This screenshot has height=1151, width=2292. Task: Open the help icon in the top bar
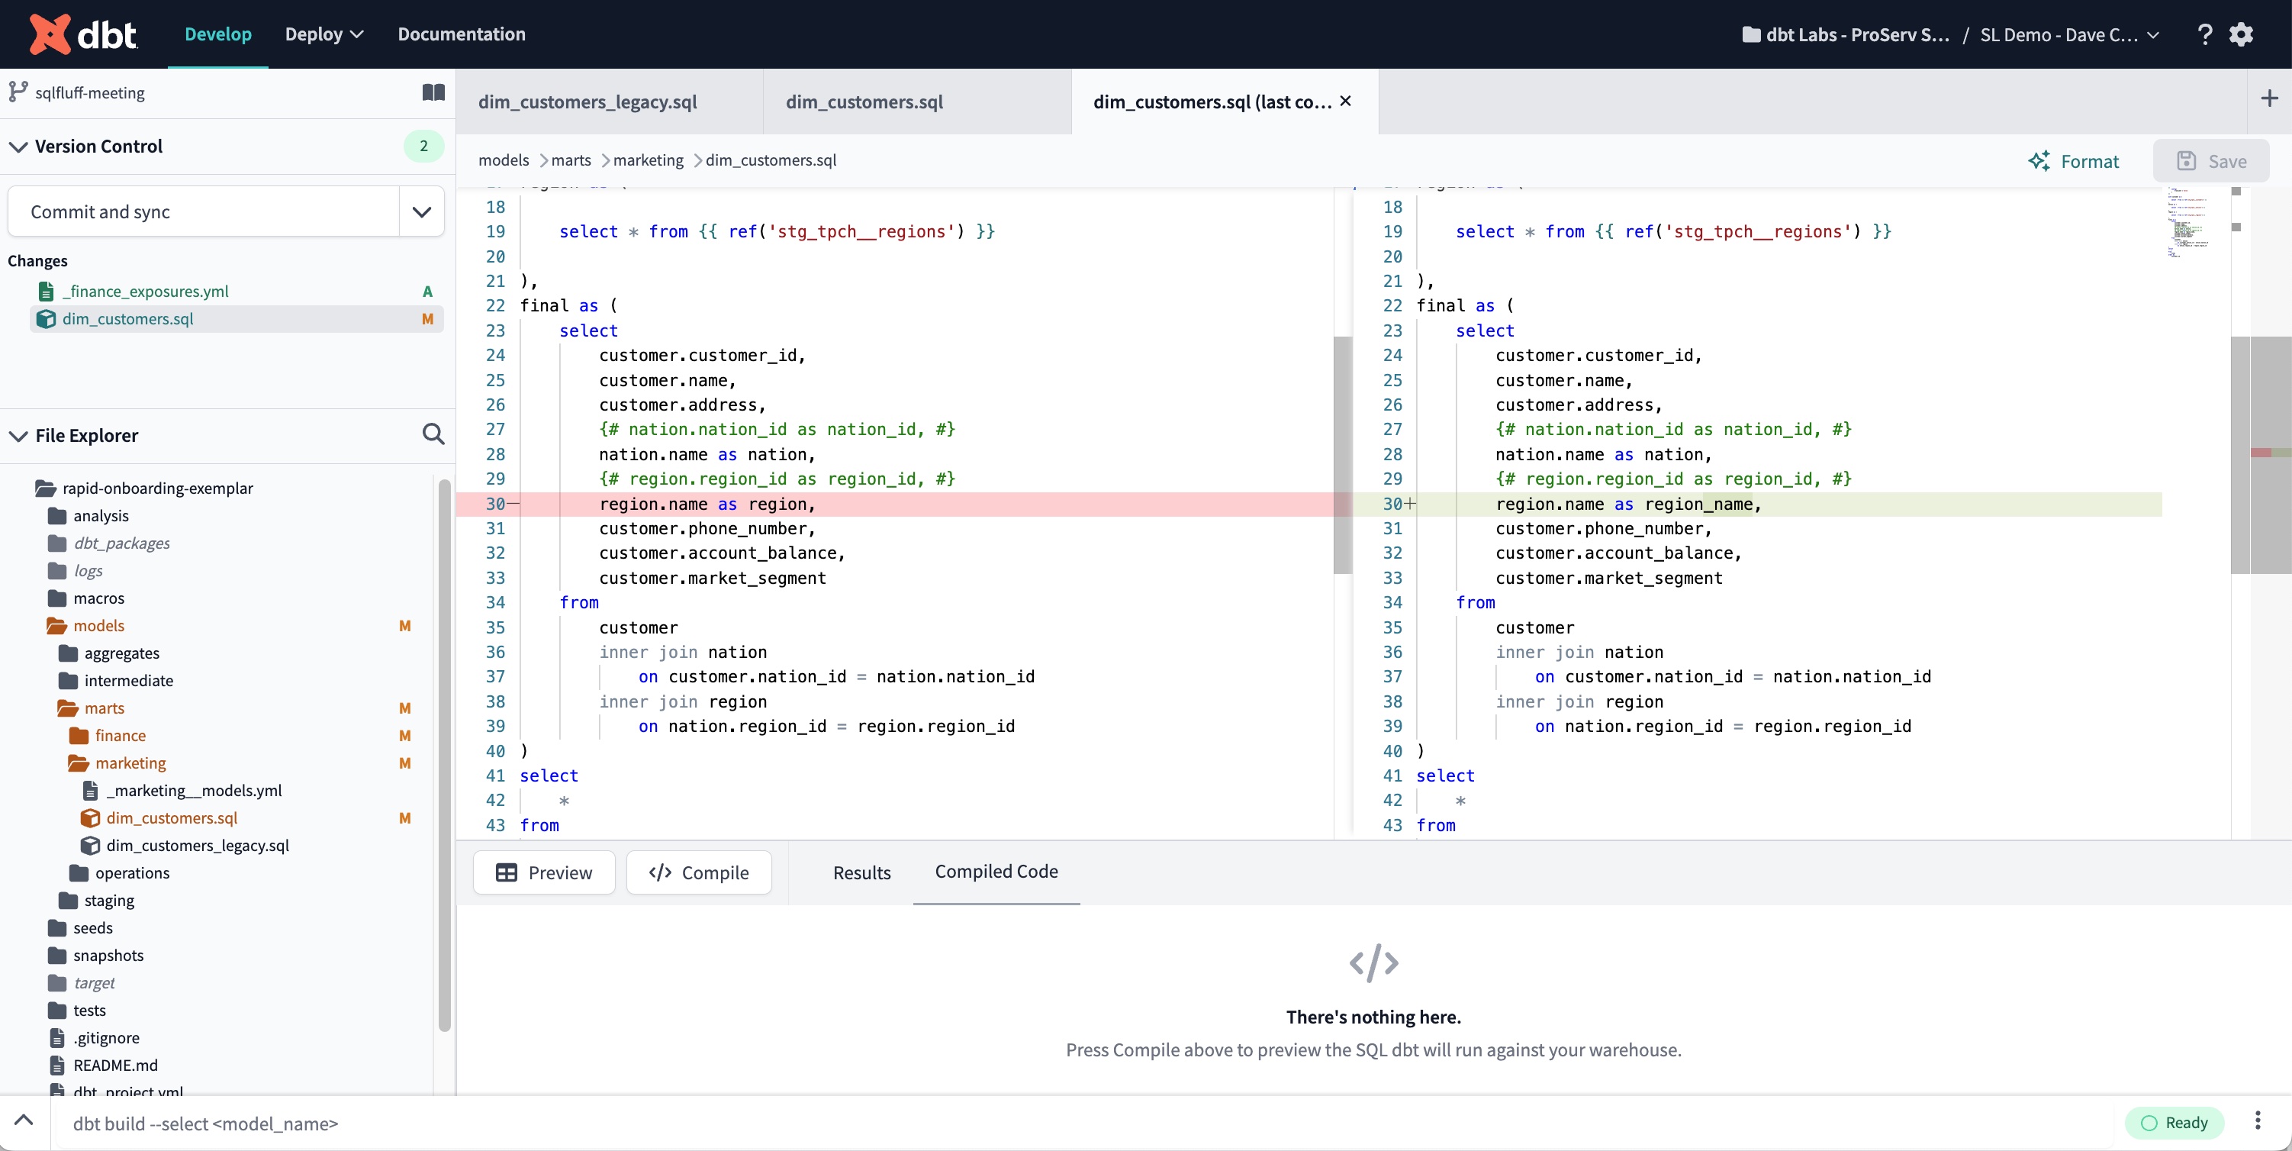tap(2204, 34)
